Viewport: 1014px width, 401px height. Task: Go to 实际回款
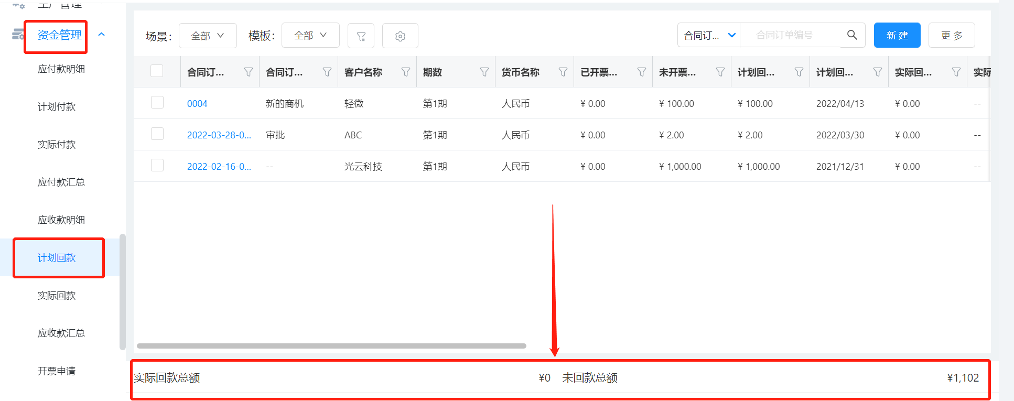[x=57, y=295]
